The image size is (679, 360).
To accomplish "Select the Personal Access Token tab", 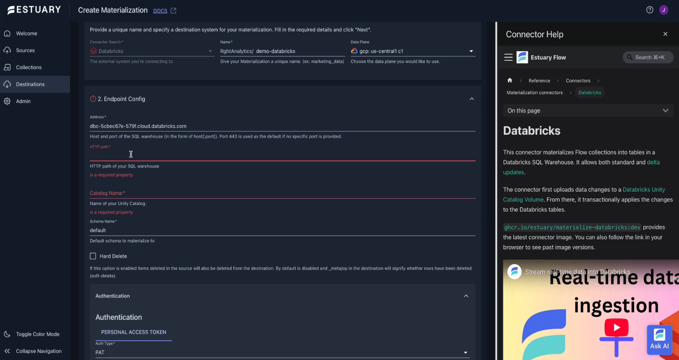I will pos(133,332).
